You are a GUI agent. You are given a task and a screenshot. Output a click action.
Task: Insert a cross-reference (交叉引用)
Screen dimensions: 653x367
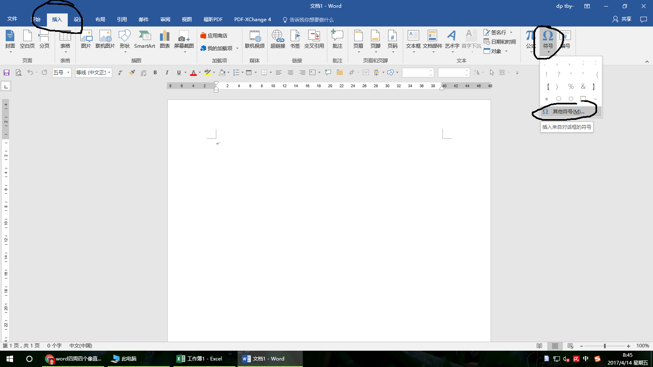tap(314, 40)
